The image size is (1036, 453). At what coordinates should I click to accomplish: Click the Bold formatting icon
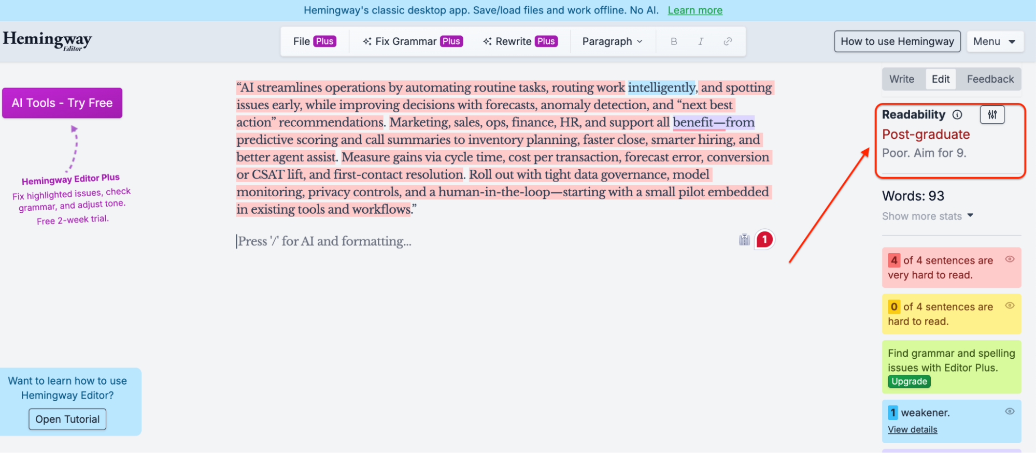pos(673,41)
